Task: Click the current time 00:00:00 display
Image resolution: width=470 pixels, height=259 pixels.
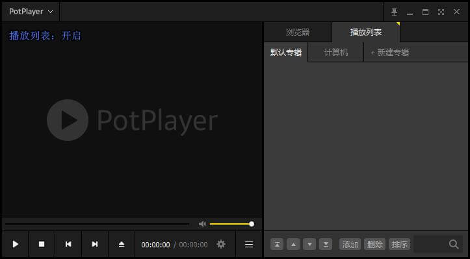Action: point(155,245)
